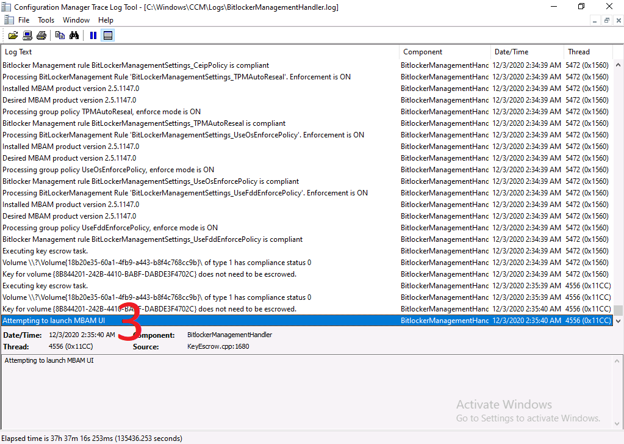Select row 'Attempting to launch MBAM UI'
This screenshot has width=624, height=444.
pyautogui.click(x=306, y=321)
